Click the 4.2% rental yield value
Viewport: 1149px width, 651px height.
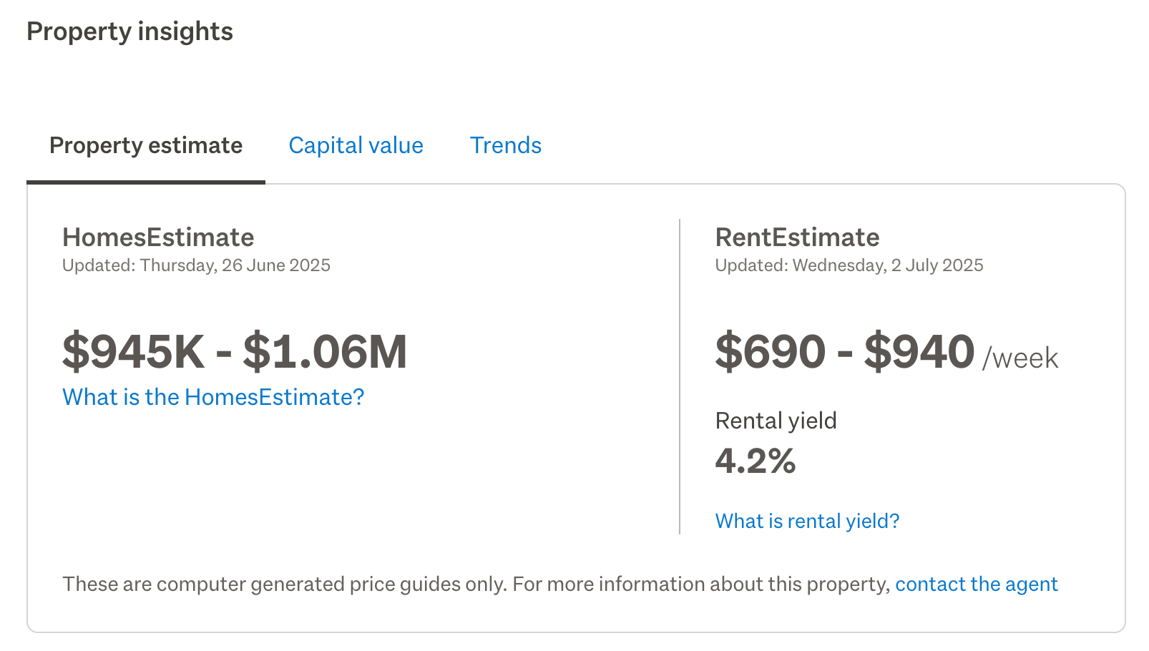click(x=755, y=461)
